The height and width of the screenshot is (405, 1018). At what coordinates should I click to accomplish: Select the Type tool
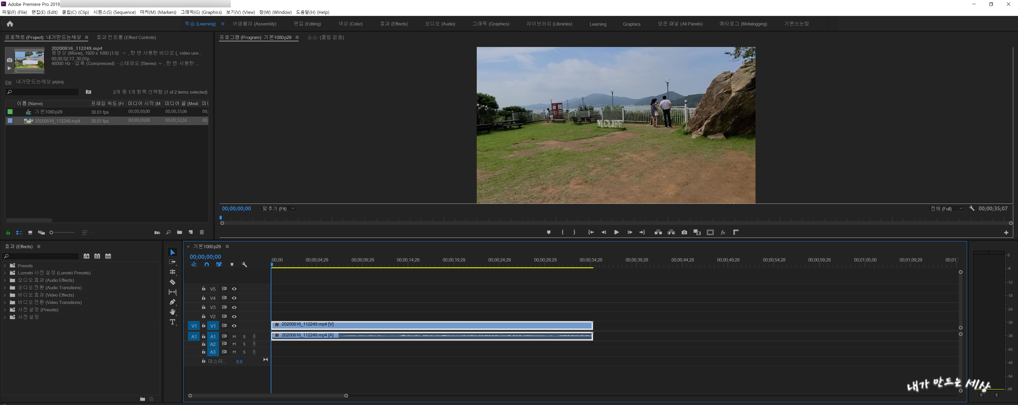pos(172,322)
